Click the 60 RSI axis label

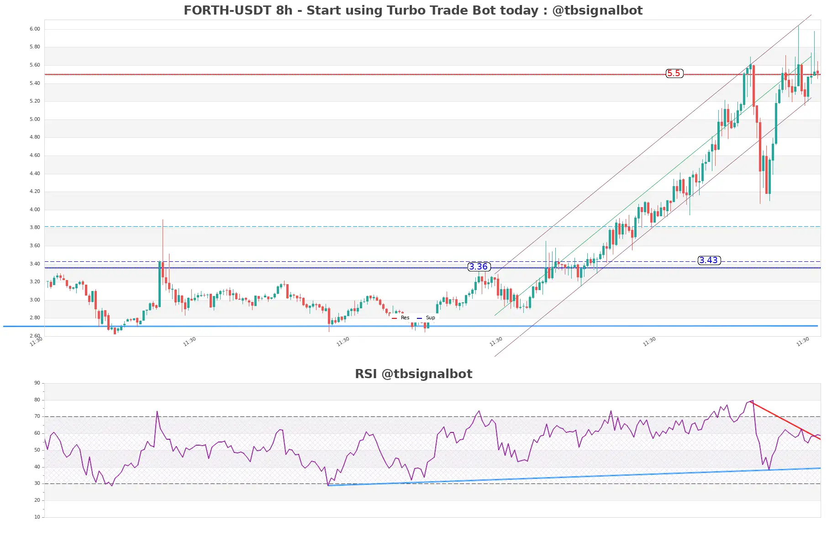[37, 433]
